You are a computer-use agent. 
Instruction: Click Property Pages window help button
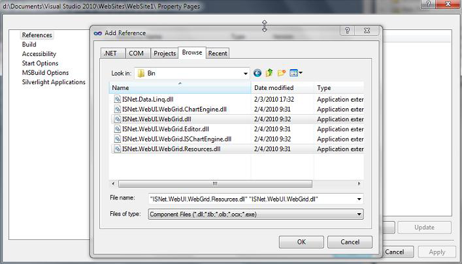point(428,4)
